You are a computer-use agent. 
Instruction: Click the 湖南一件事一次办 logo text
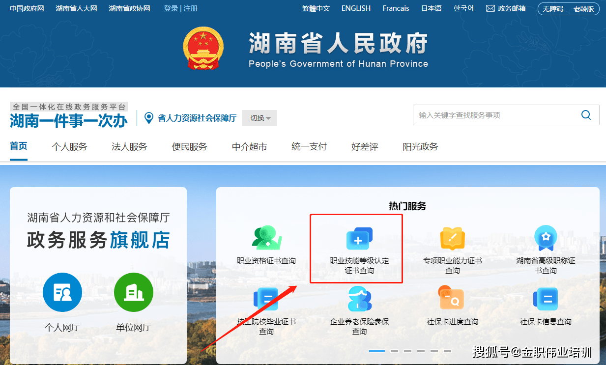pos(68,120)
